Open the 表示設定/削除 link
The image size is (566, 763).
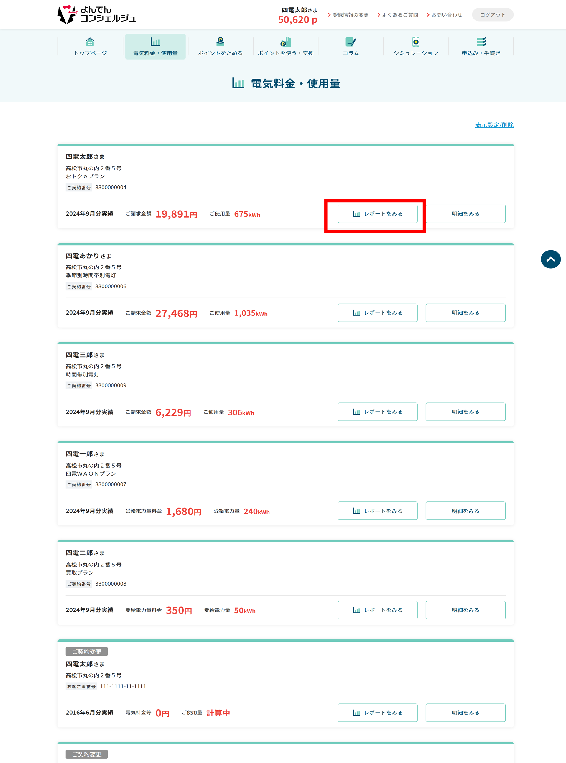point(494,125)
